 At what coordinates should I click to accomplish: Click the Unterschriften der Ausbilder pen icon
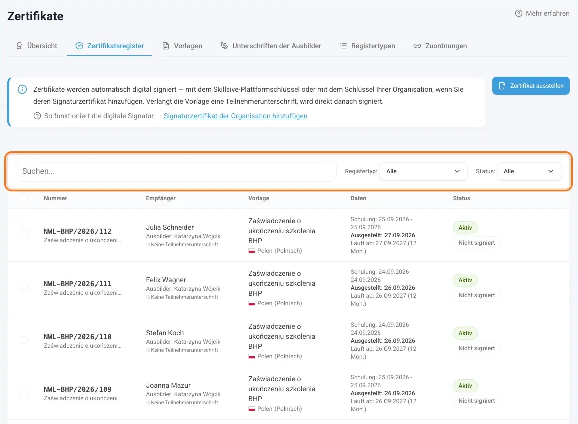click(224, 46)
